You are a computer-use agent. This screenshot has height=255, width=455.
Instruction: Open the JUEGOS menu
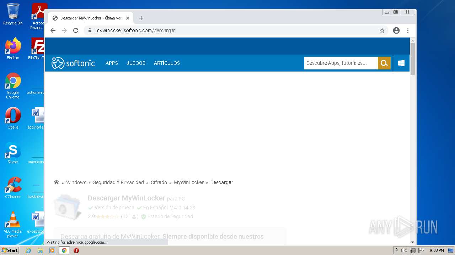[136, 63]
